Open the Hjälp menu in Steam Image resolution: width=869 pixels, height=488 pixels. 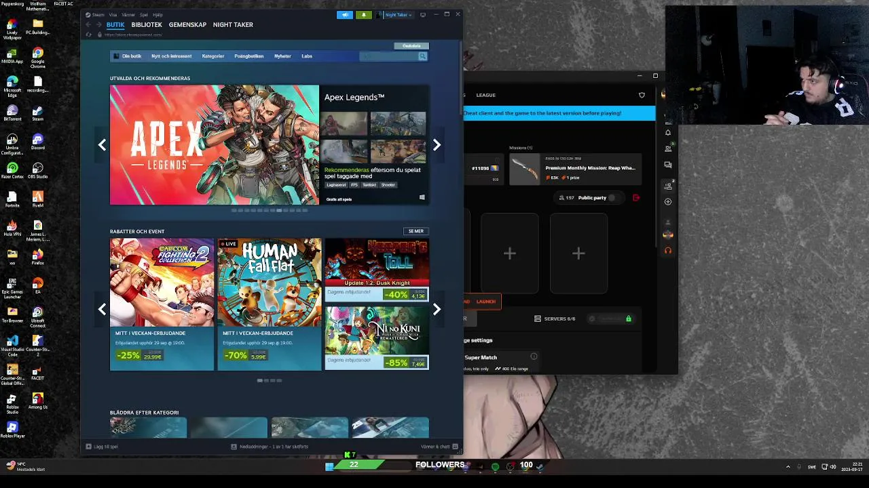click(158, 14)
